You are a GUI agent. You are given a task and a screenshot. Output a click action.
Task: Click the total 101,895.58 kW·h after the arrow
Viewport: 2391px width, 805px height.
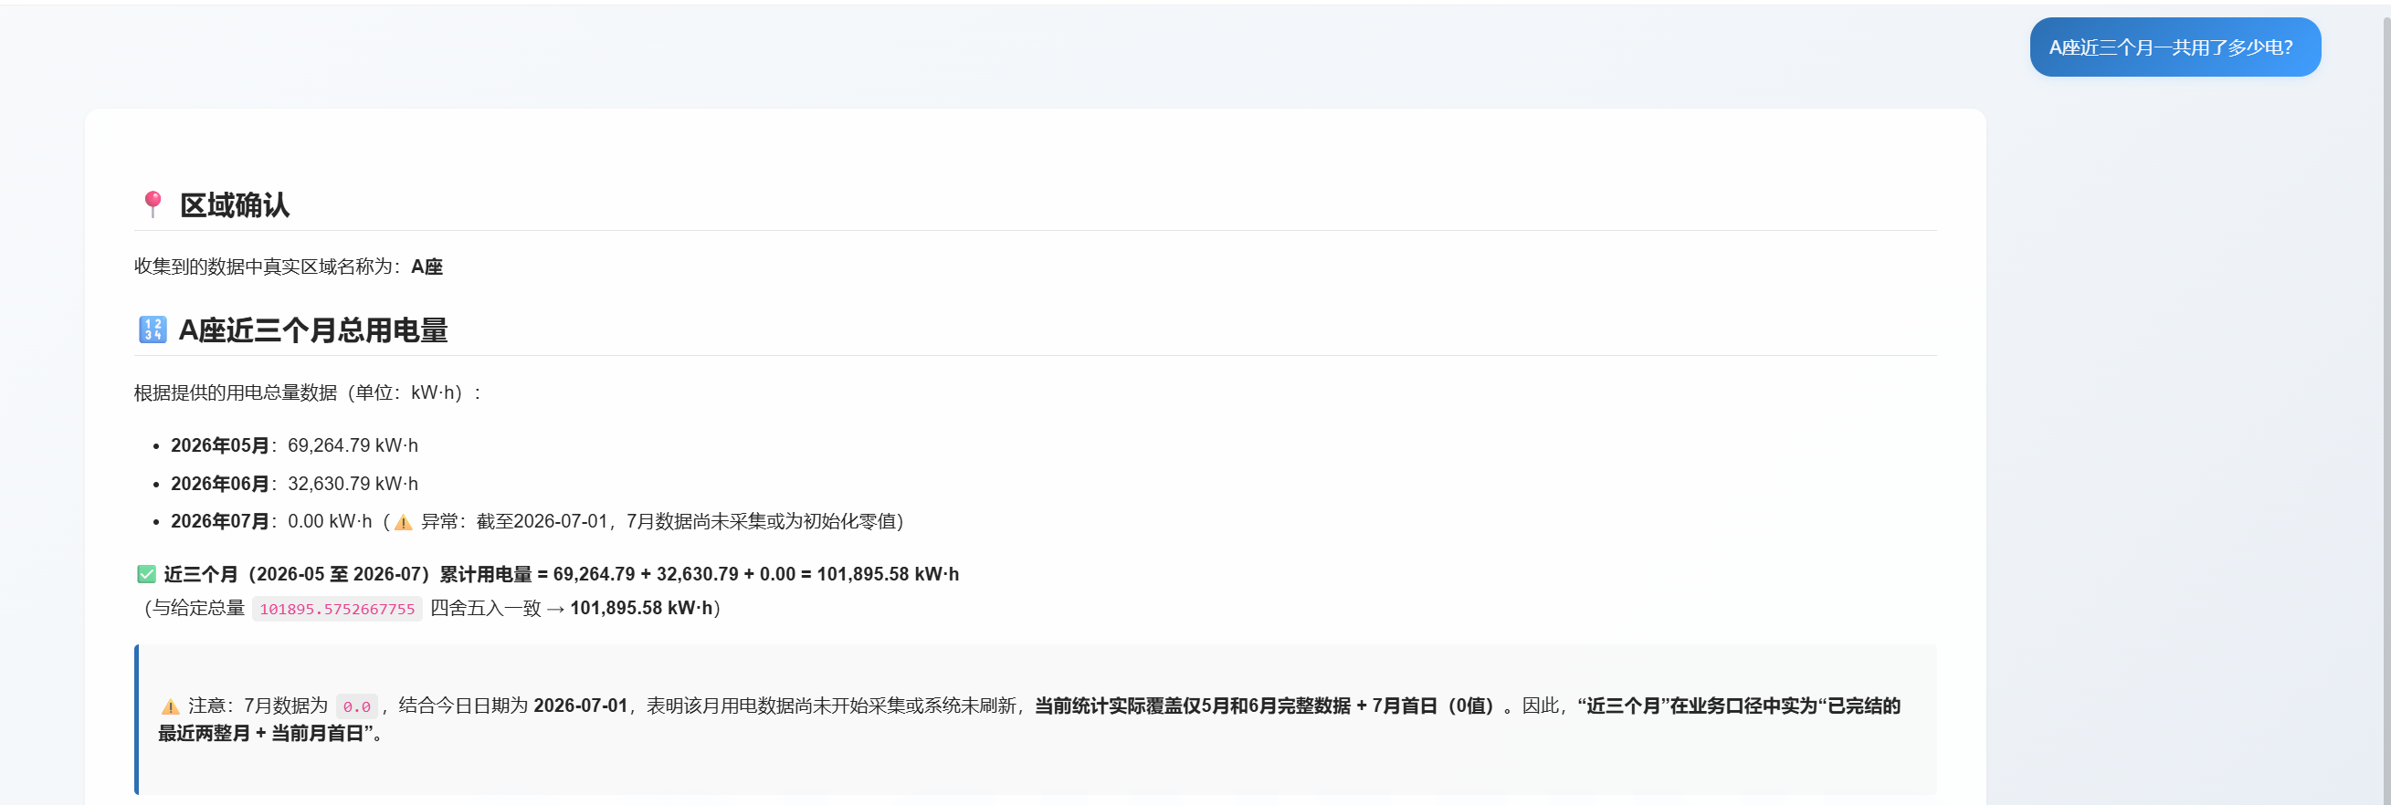(641, 609)
